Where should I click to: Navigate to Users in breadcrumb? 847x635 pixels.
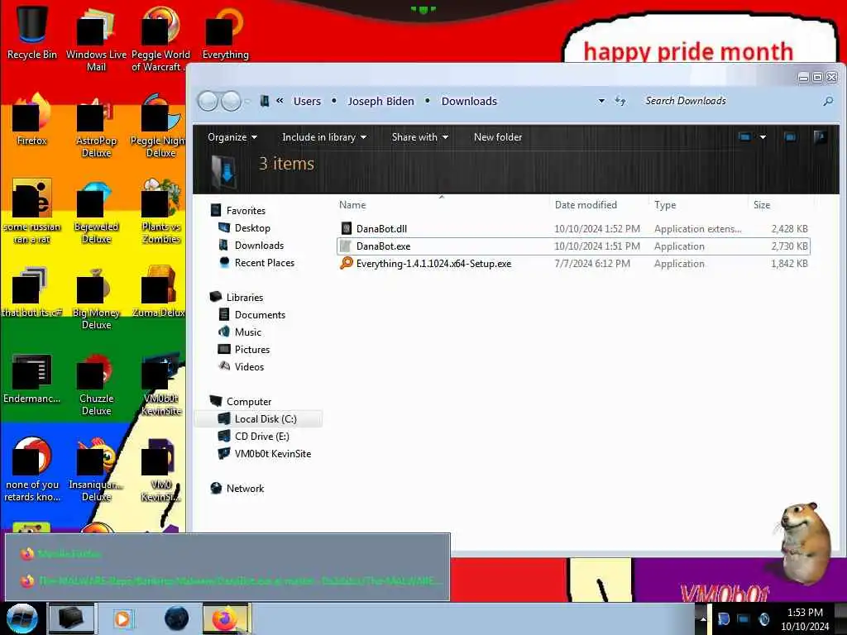coord(307,101)
